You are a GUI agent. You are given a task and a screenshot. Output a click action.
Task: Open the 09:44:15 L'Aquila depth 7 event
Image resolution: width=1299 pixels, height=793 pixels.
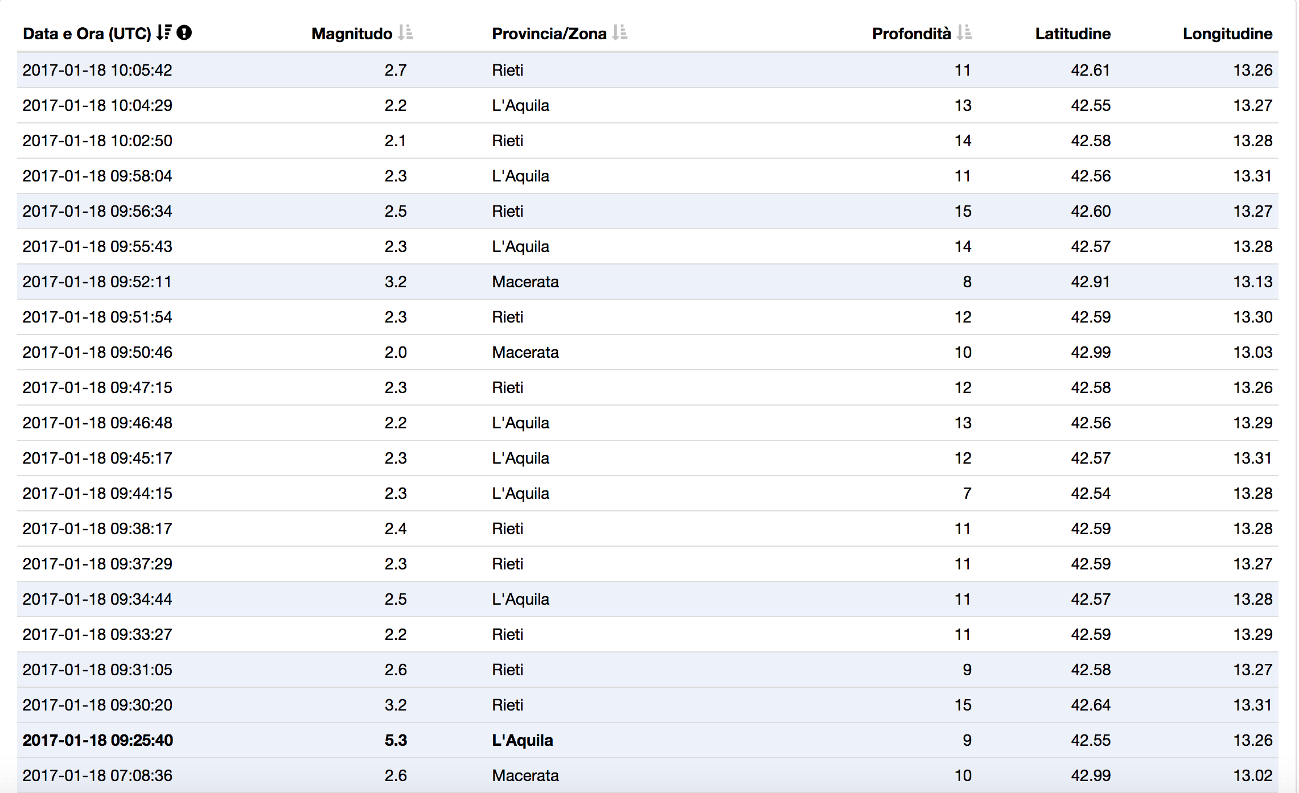[648, 493]
